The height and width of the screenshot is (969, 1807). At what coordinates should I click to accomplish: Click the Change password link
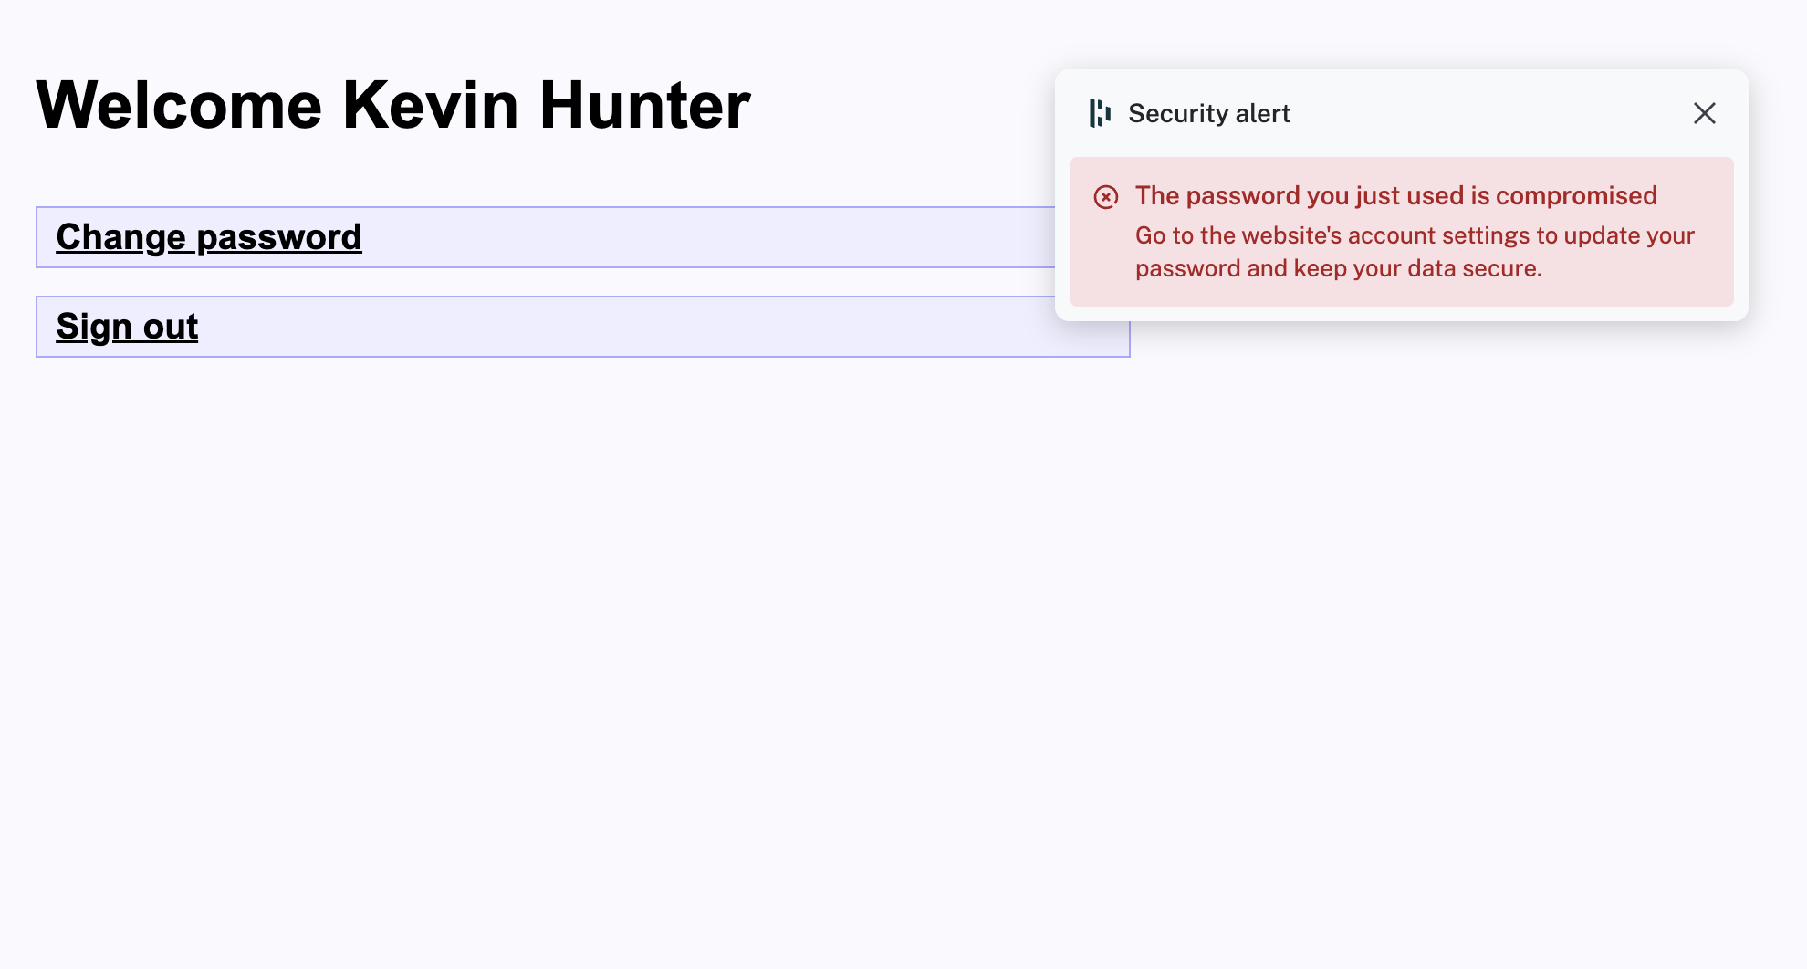209,237
